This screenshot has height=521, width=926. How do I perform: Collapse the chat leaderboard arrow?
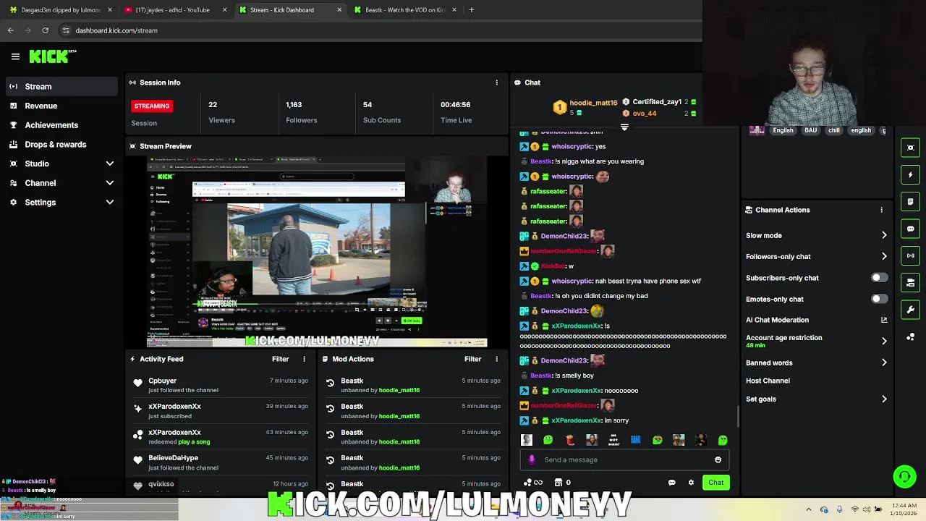(x=624, y=127)
